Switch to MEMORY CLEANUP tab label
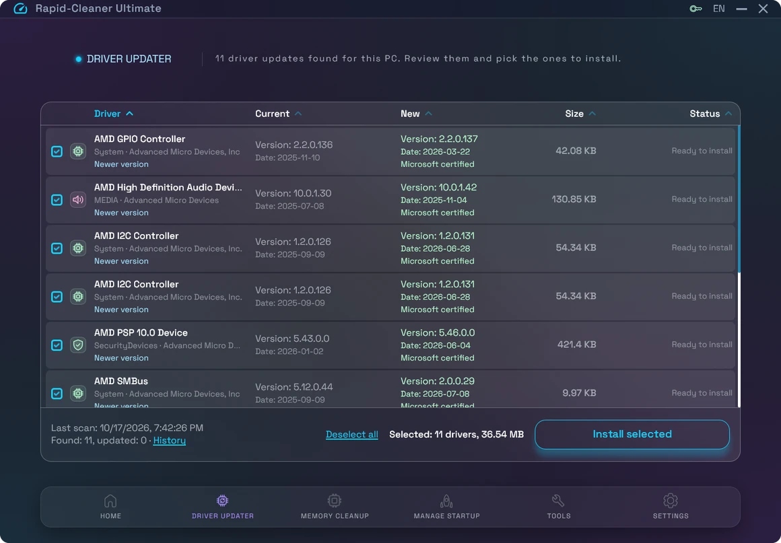Viewport: 781px width, 543px height. pos(335,516)
